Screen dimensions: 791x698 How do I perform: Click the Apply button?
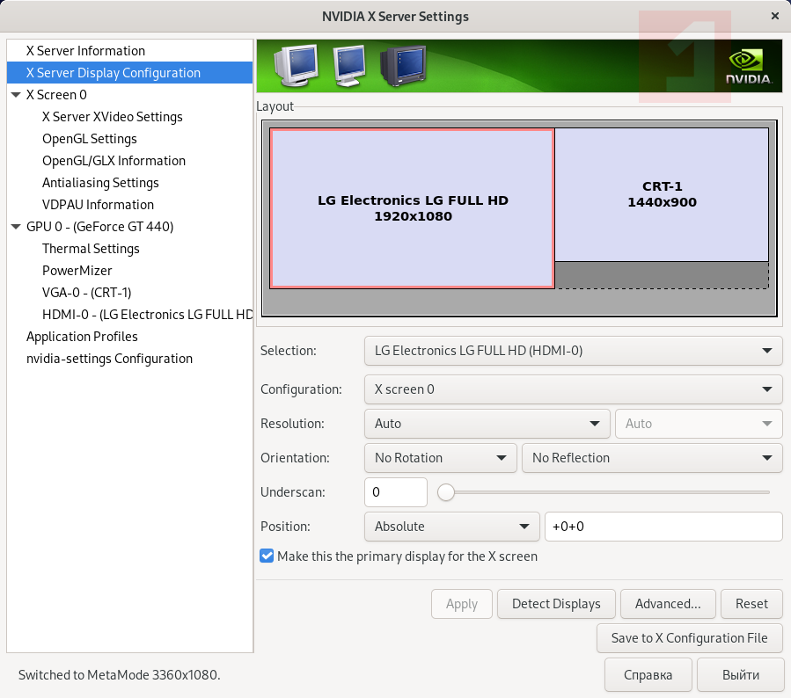coord(462,604)
